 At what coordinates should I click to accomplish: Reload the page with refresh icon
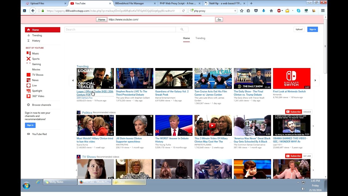pyautogui.click(x=184, y=11)
